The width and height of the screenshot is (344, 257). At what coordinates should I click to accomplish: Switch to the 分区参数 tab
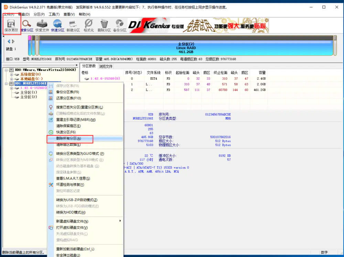[89, 66]
